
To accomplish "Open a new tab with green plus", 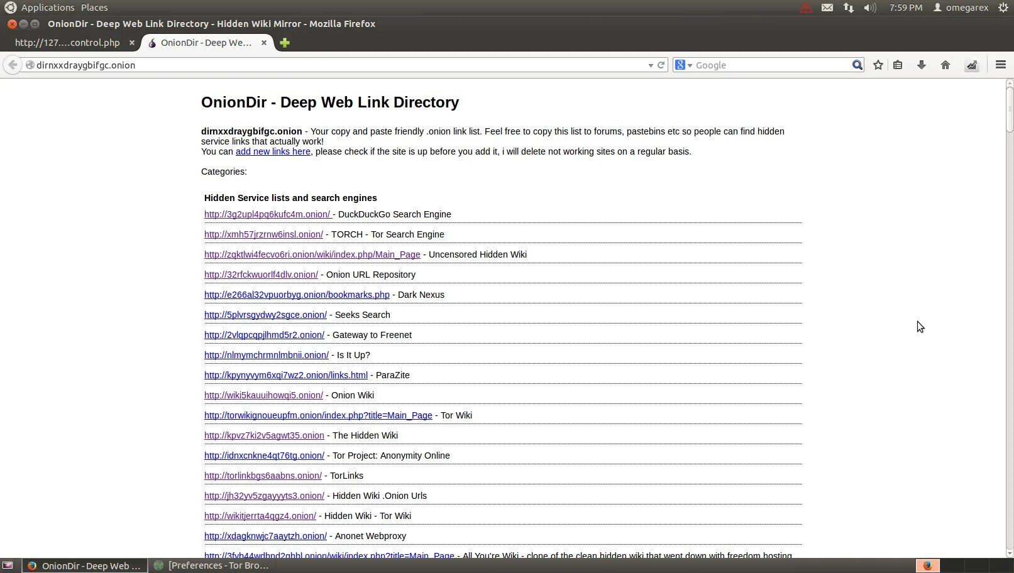I will click(285, 43).
